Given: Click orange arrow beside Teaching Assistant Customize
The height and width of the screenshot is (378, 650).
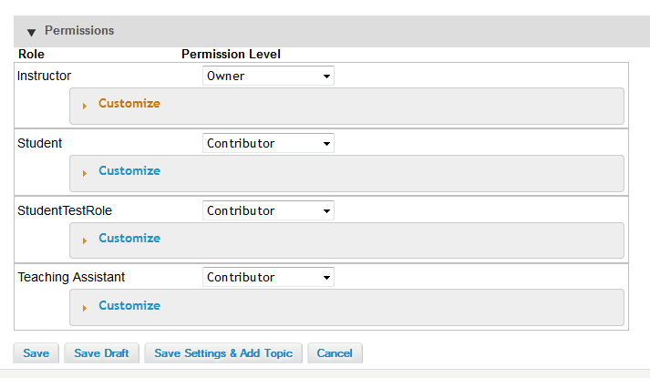Looking at the screenshot, I should 85,308.
